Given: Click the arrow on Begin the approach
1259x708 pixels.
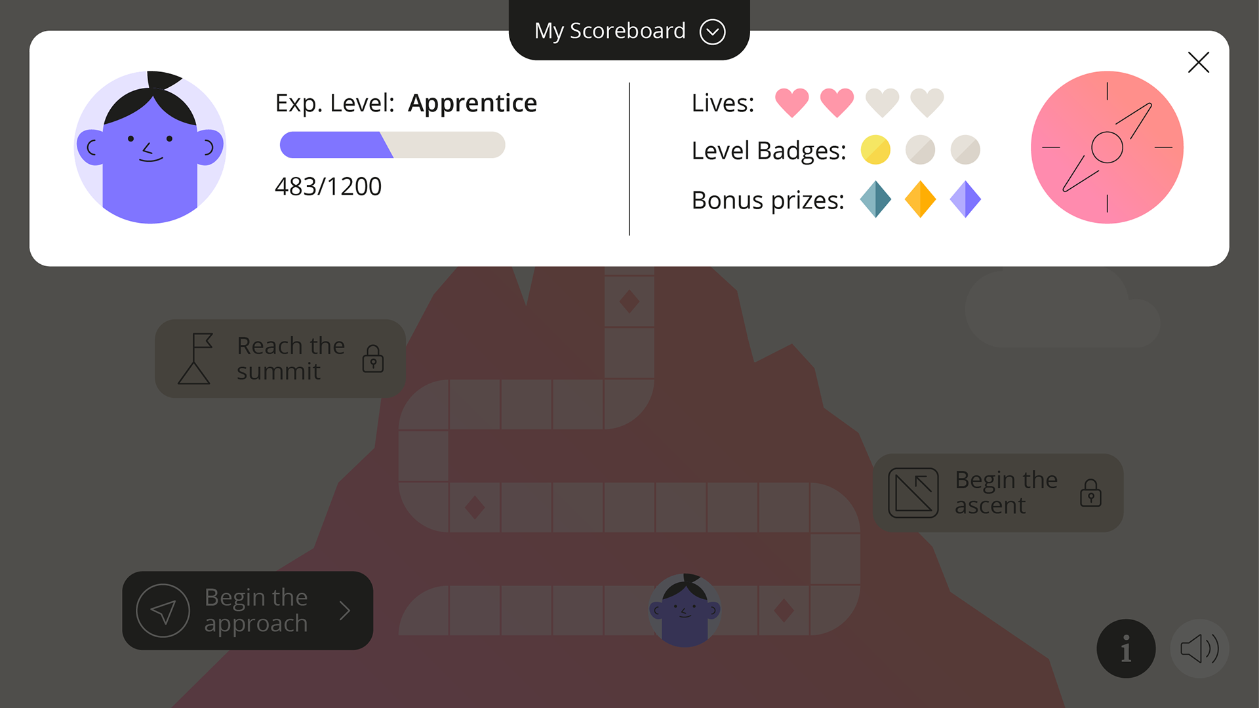Looking at the screenshot, I should point(345,610).
